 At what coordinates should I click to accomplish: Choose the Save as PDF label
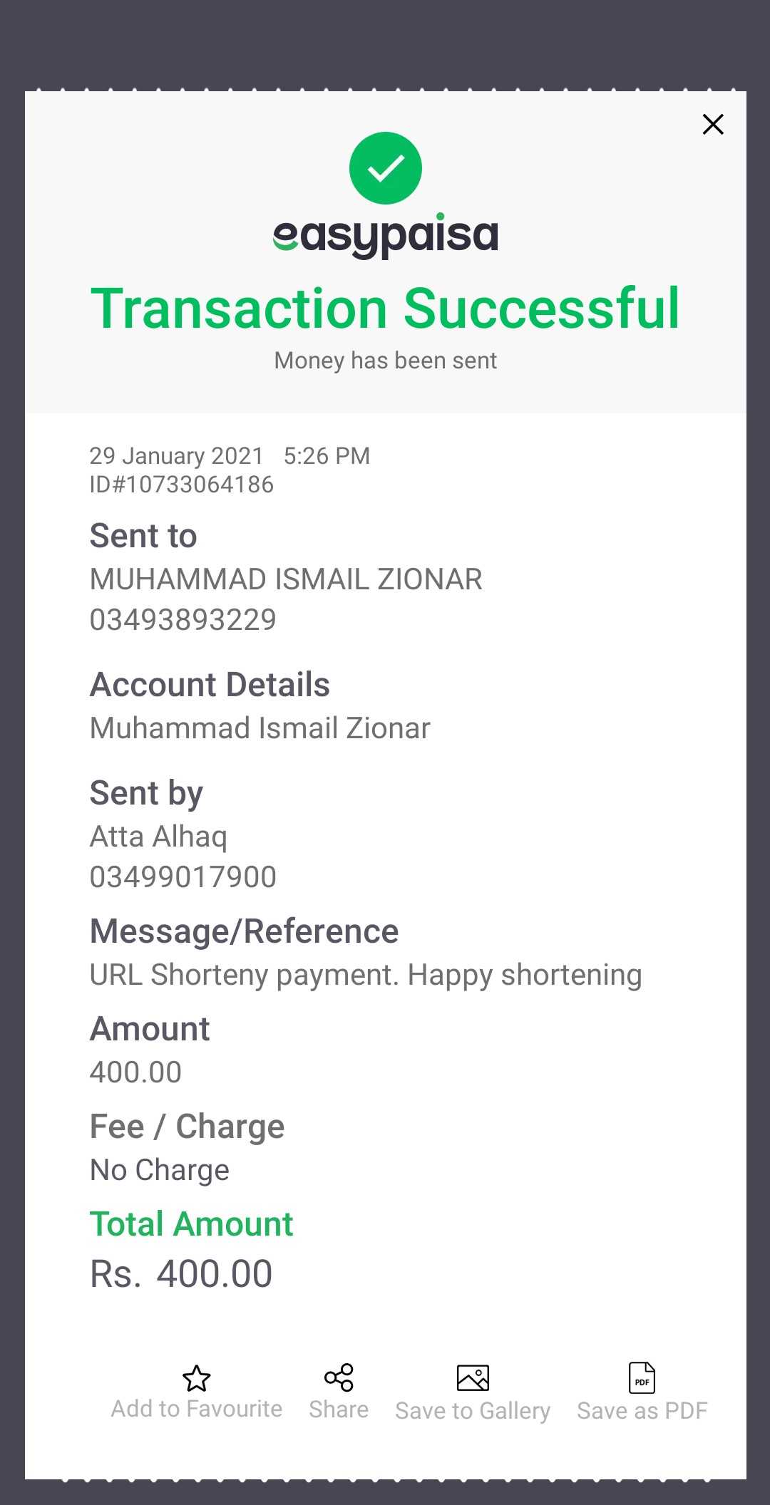pos(642,1410)
